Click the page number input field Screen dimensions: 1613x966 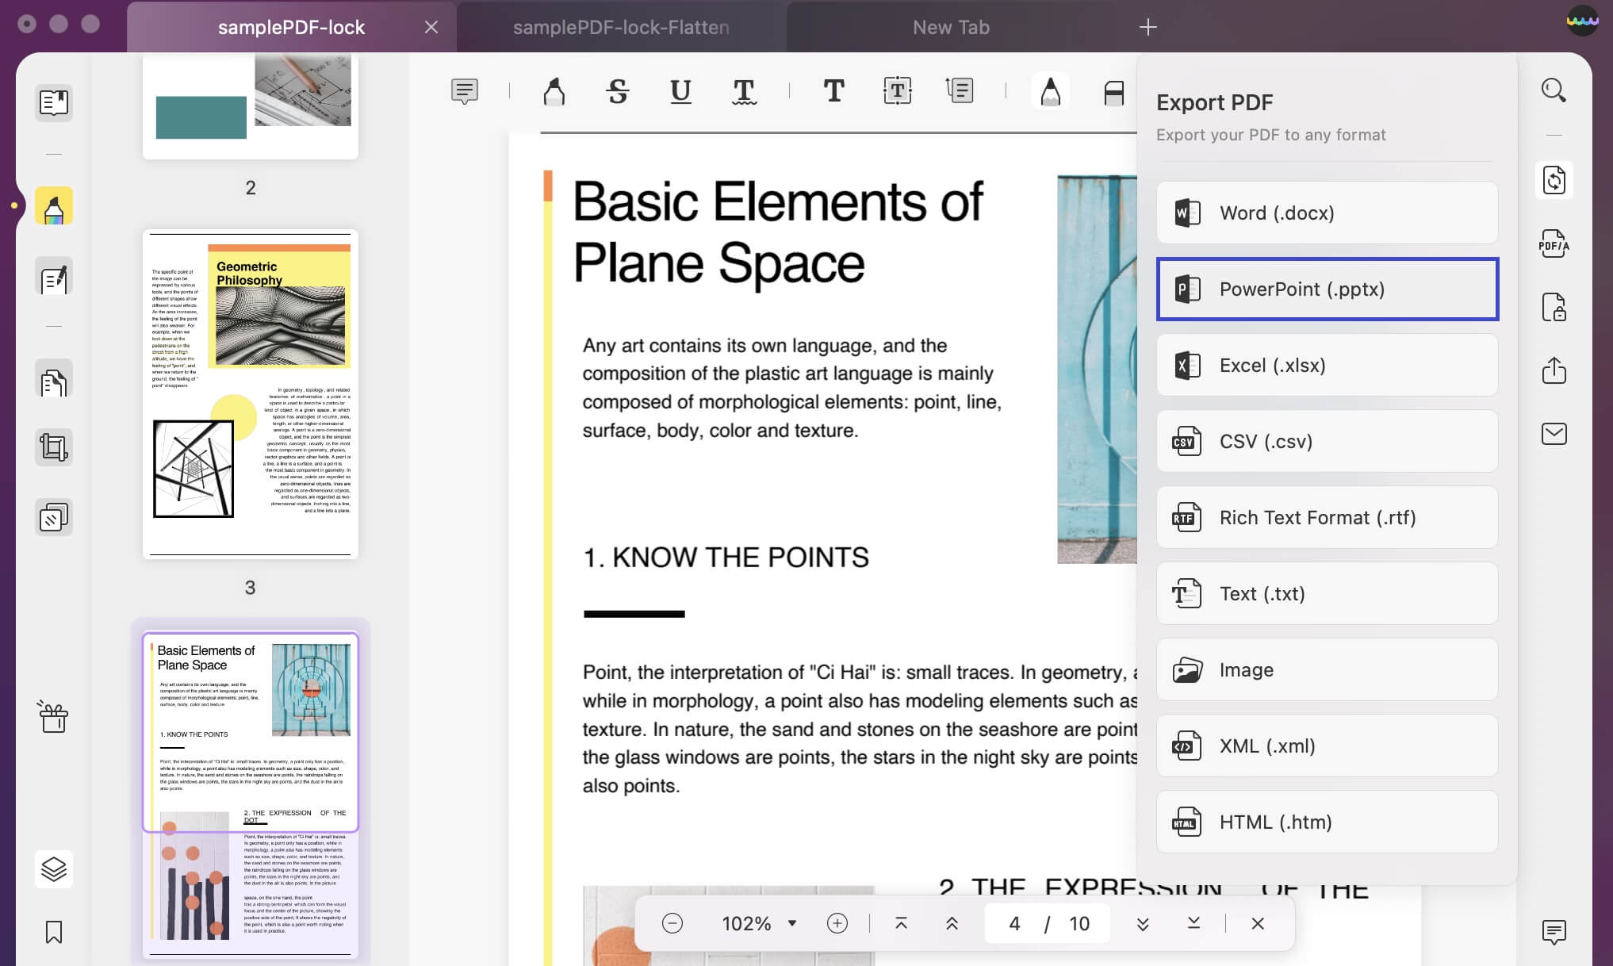tap(1014, 923)
